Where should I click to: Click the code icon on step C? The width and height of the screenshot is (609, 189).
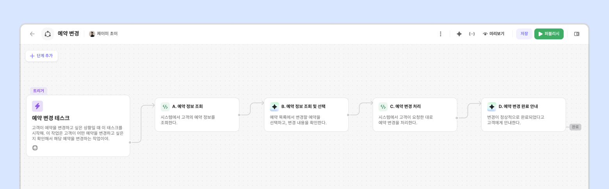tap(383, 107)
